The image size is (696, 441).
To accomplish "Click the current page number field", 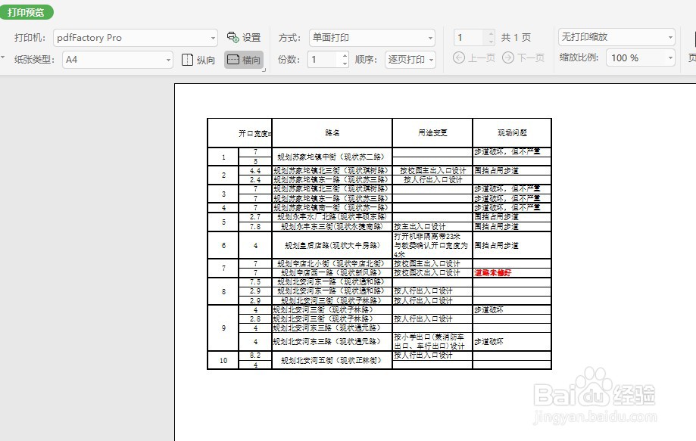I will [467, 36].
